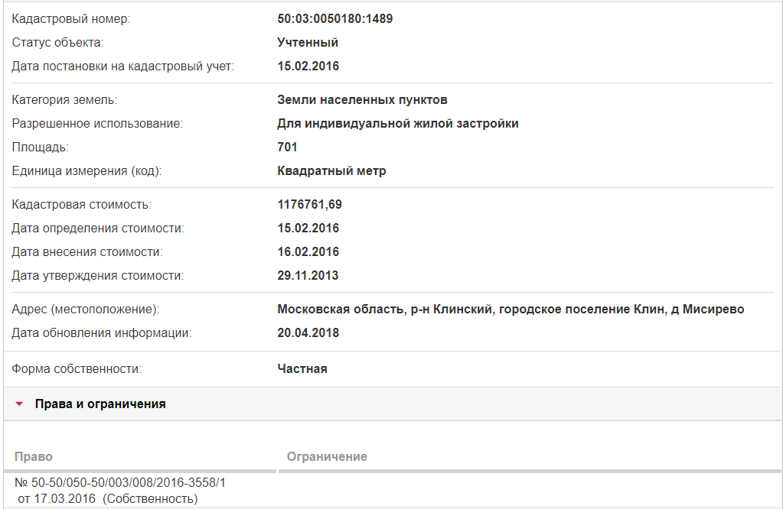Click Для индивидуальной жилой застройки text

pyautogui.click(x=398, y=124)
